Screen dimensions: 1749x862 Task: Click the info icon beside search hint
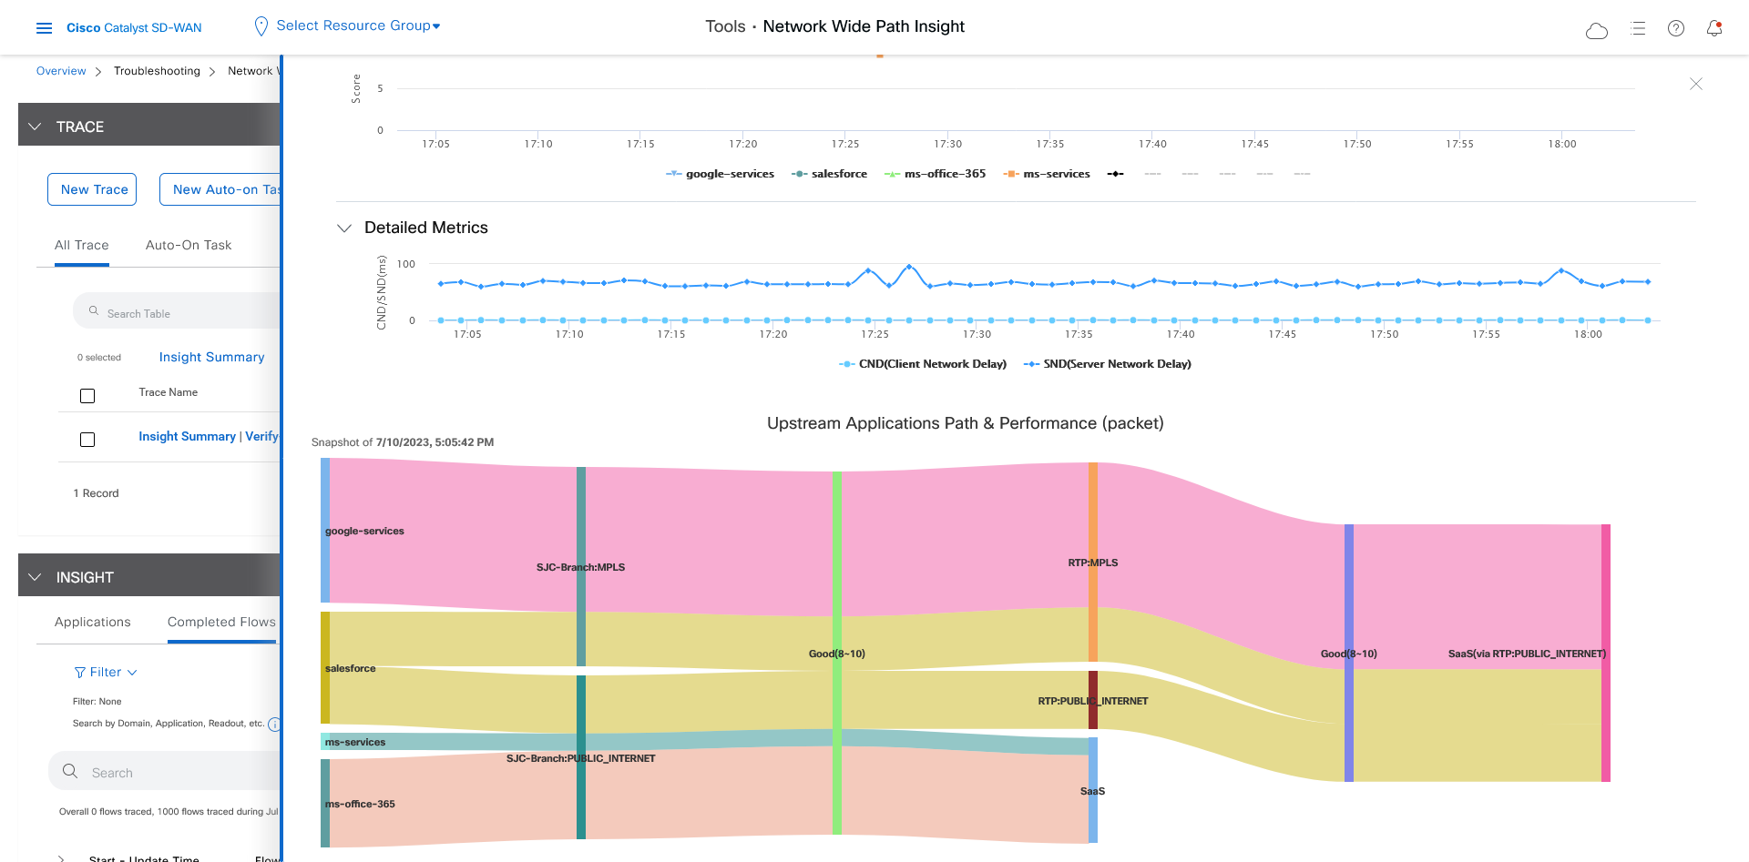[274, 724]
